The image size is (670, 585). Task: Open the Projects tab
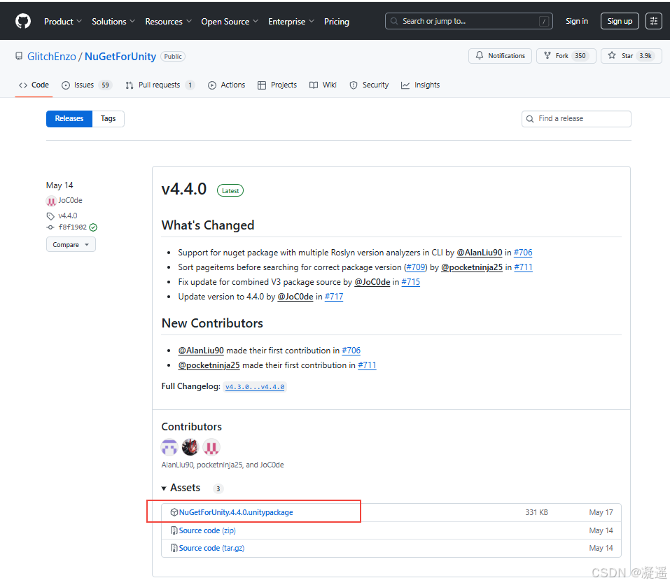(x=277, y=85)
